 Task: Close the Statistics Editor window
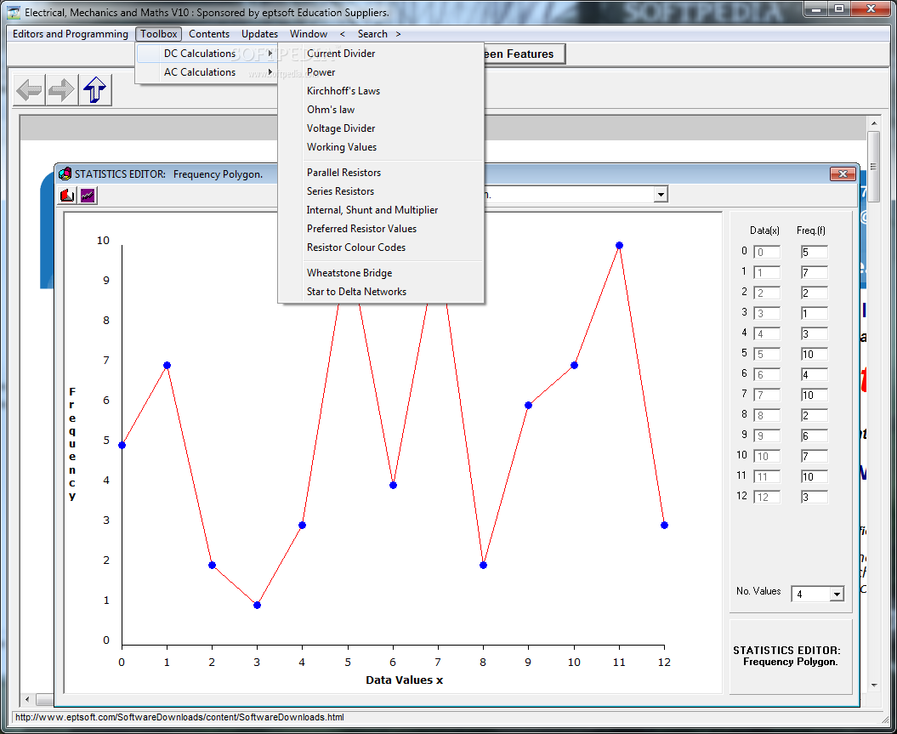tap(843, 174)
